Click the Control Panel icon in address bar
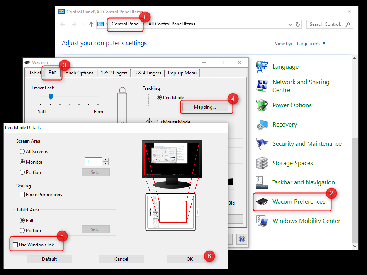The width and height of the screenshot is (367, 275). (x=100, y=24)
